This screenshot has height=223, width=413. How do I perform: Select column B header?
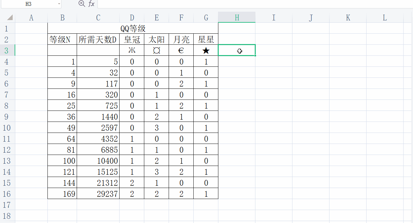click(x=62, y=18)
